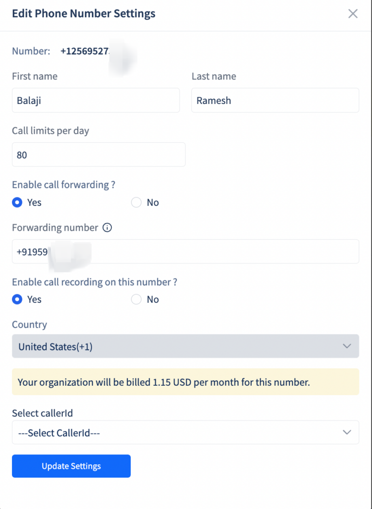Click the Edit Phone Number Settings title
This screenshot has height=509, width=372.
coord(84,13)
